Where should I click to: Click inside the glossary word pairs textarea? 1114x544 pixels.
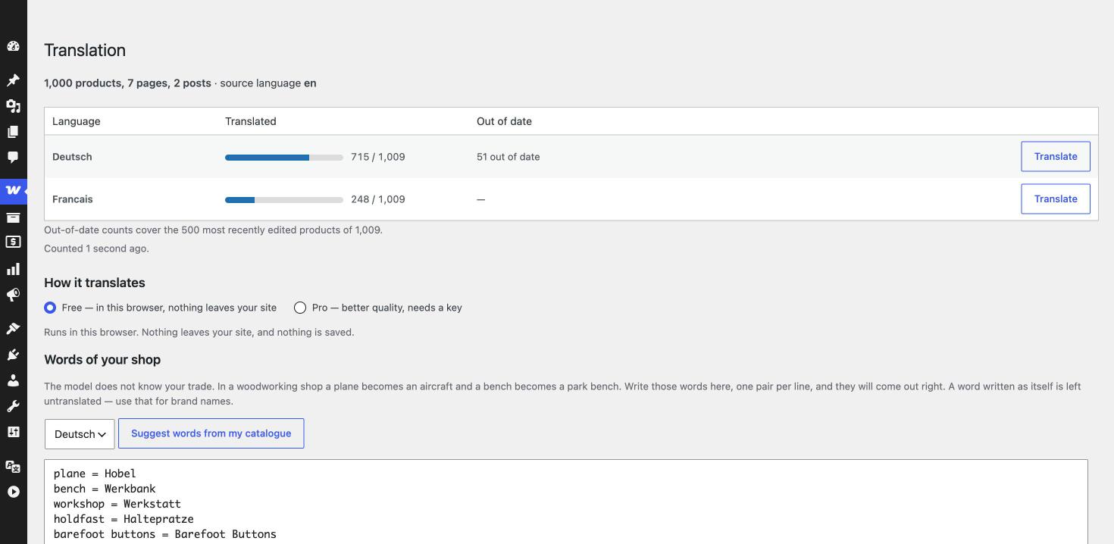566,502
